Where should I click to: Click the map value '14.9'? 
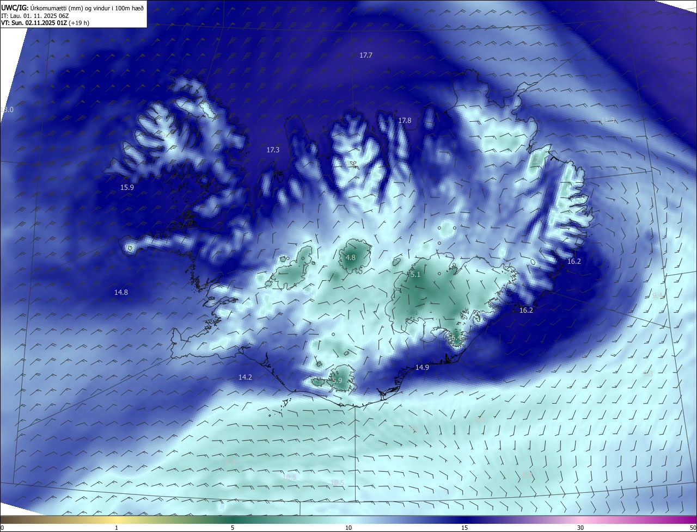pyautogui.click(x=422, y=368)
